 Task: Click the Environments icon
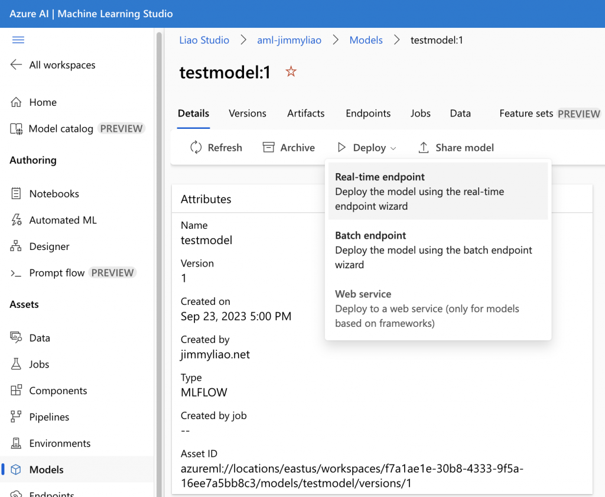(x=16, y=443)
